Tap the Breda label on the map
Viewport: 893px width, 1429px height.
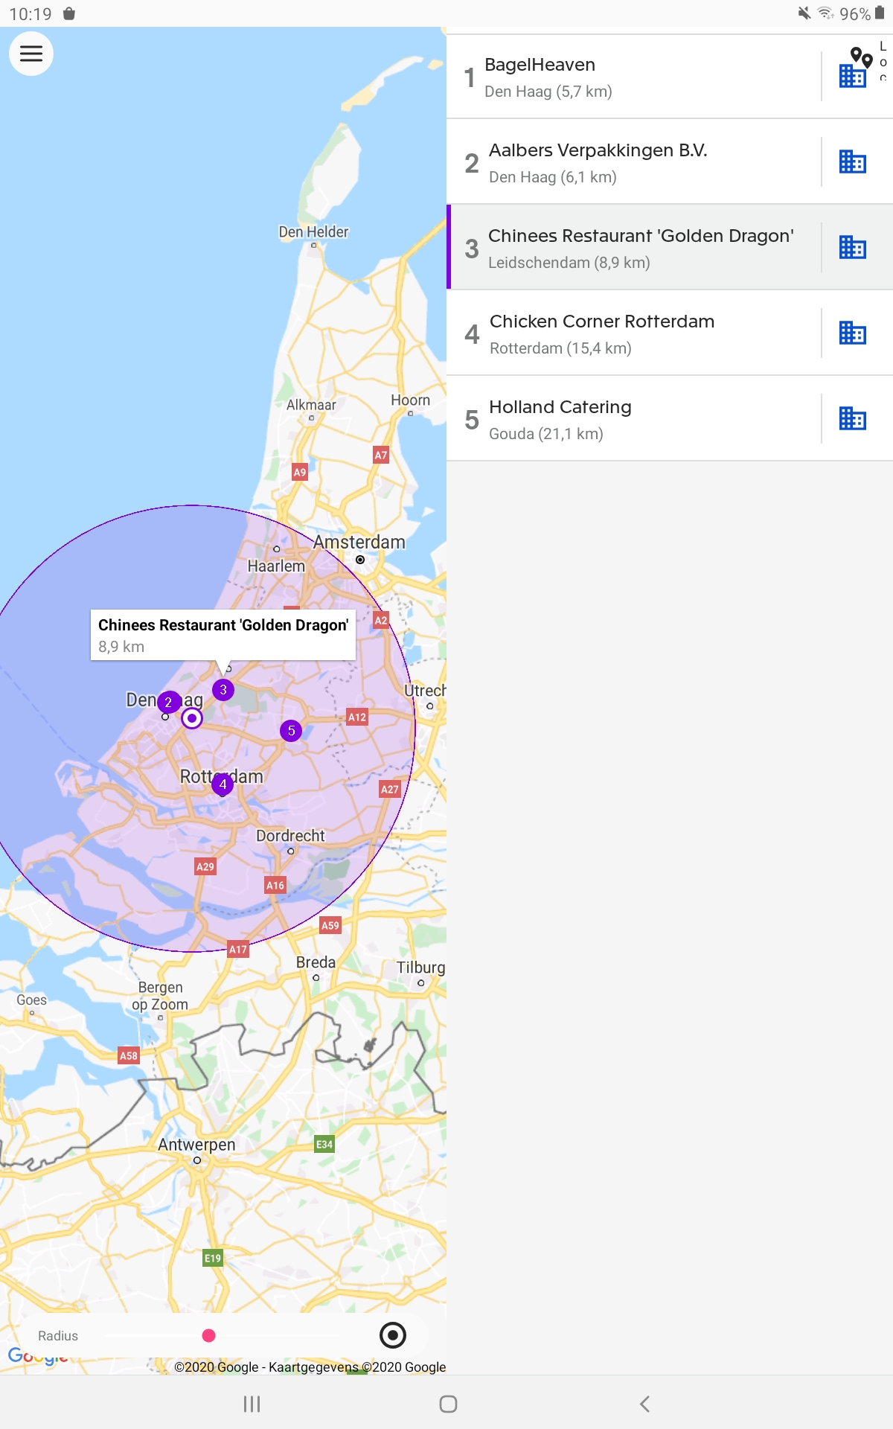click(x=316, y=962)
